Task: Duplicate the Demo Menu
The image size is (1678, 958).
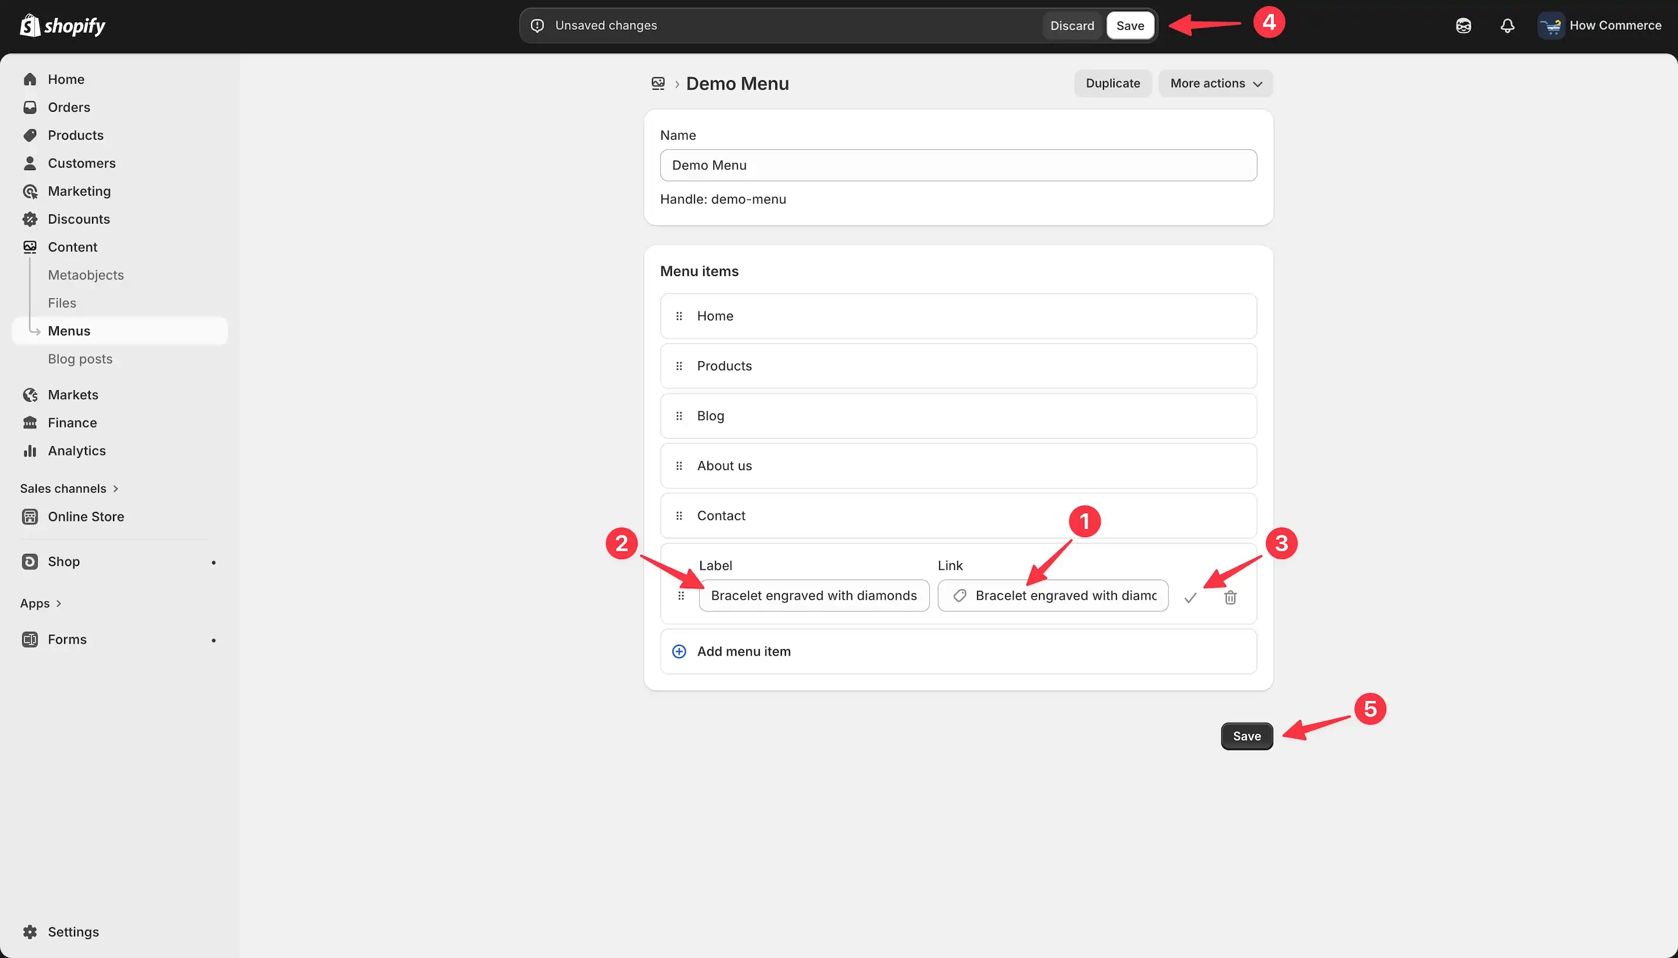Action: 1112,83
